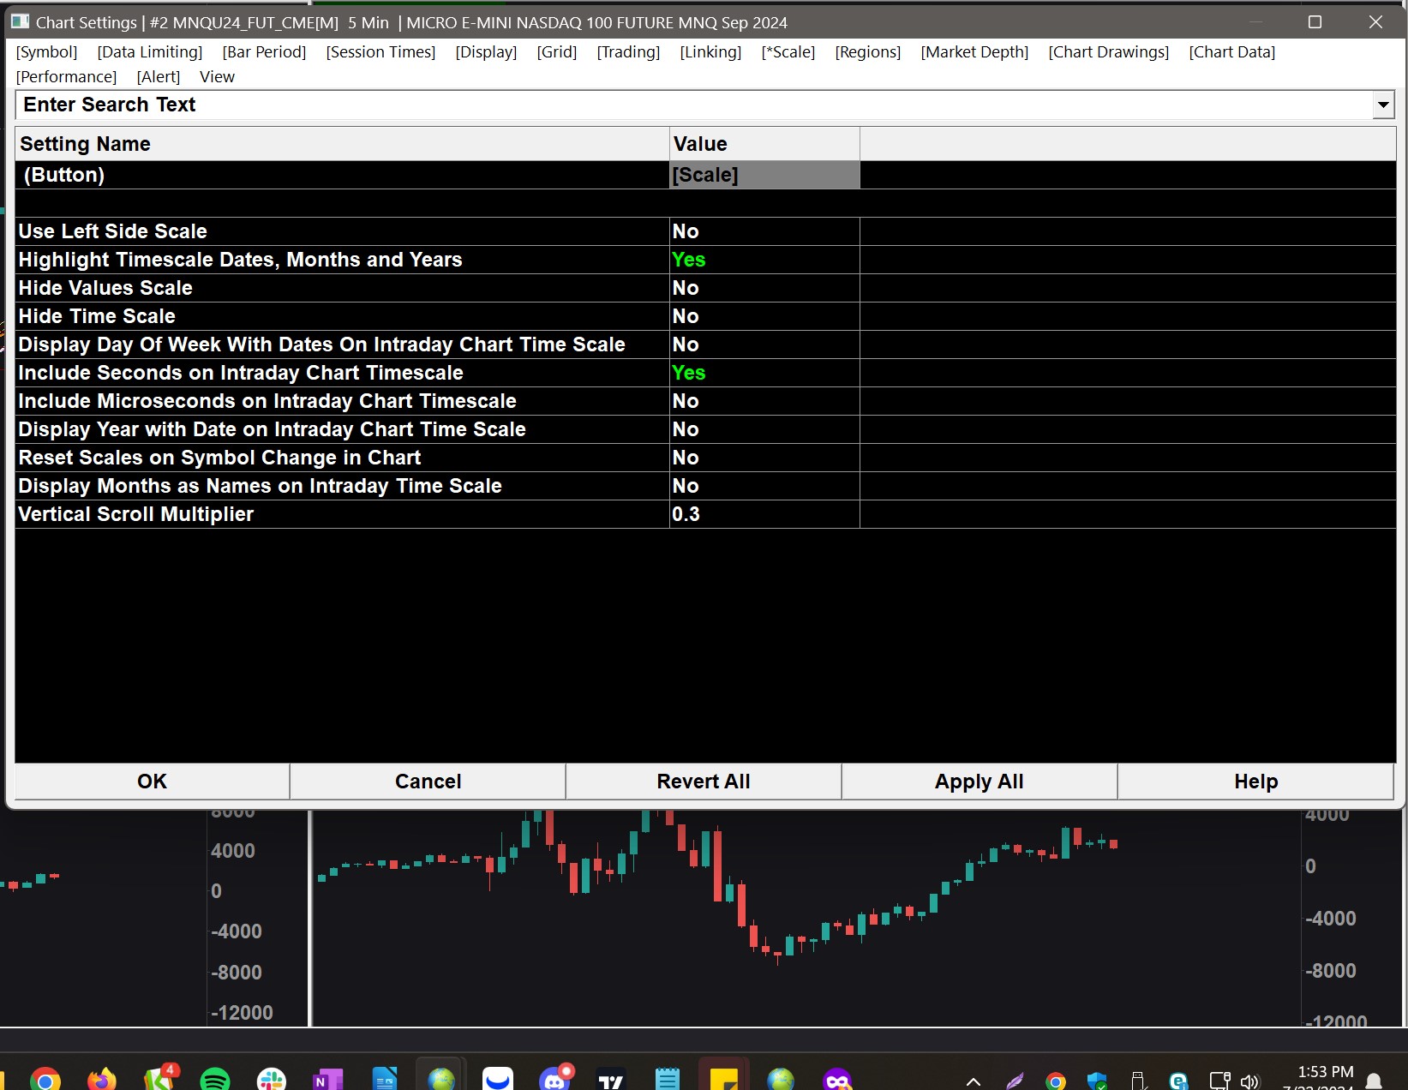The height and width of the screenshot is (1090, 1408).
Task: Open TradingView from the taskbar
Action: 611,1079
